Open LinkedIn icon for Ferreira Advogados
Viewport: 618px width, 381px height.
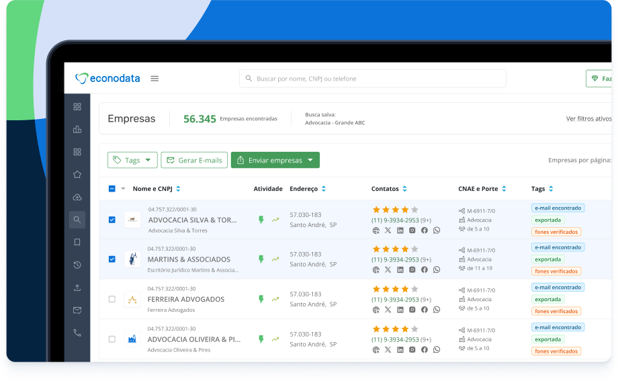[x=400, y=310]
